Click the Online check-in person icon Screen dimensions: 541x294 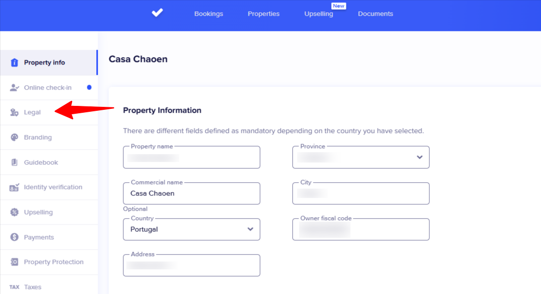click(x=14, y=88)
